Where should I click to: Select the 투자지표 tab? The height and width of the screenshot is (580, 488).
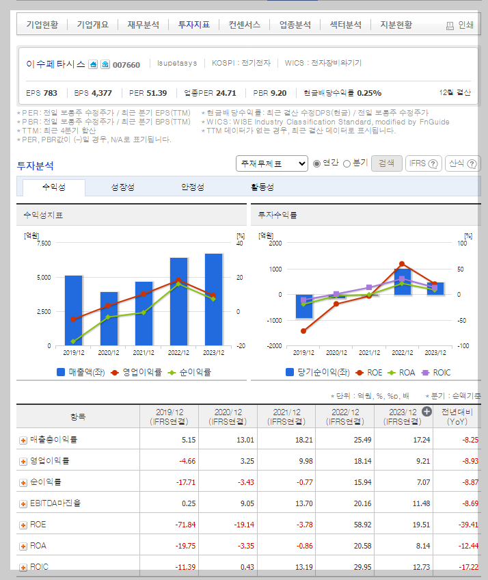coord(193,25)
